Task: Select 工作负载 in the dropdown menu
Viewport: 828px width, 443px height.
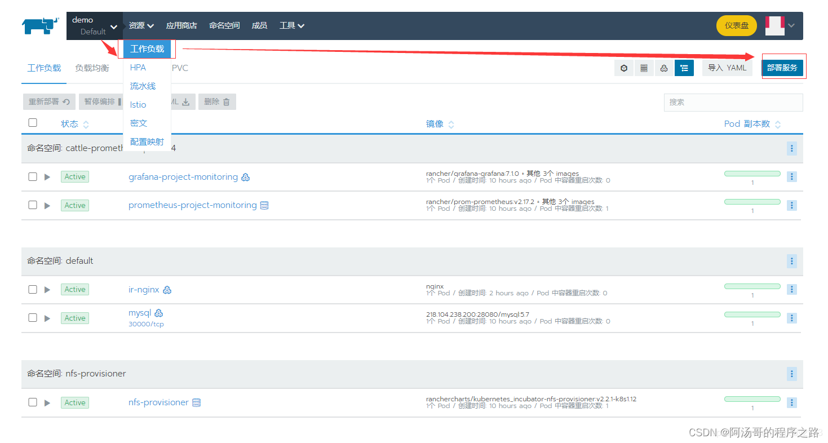Action: [147, 49]
